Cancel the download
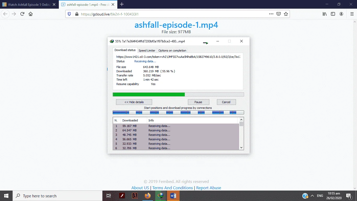This screenshot has width=357, height=201. [226, 102]
